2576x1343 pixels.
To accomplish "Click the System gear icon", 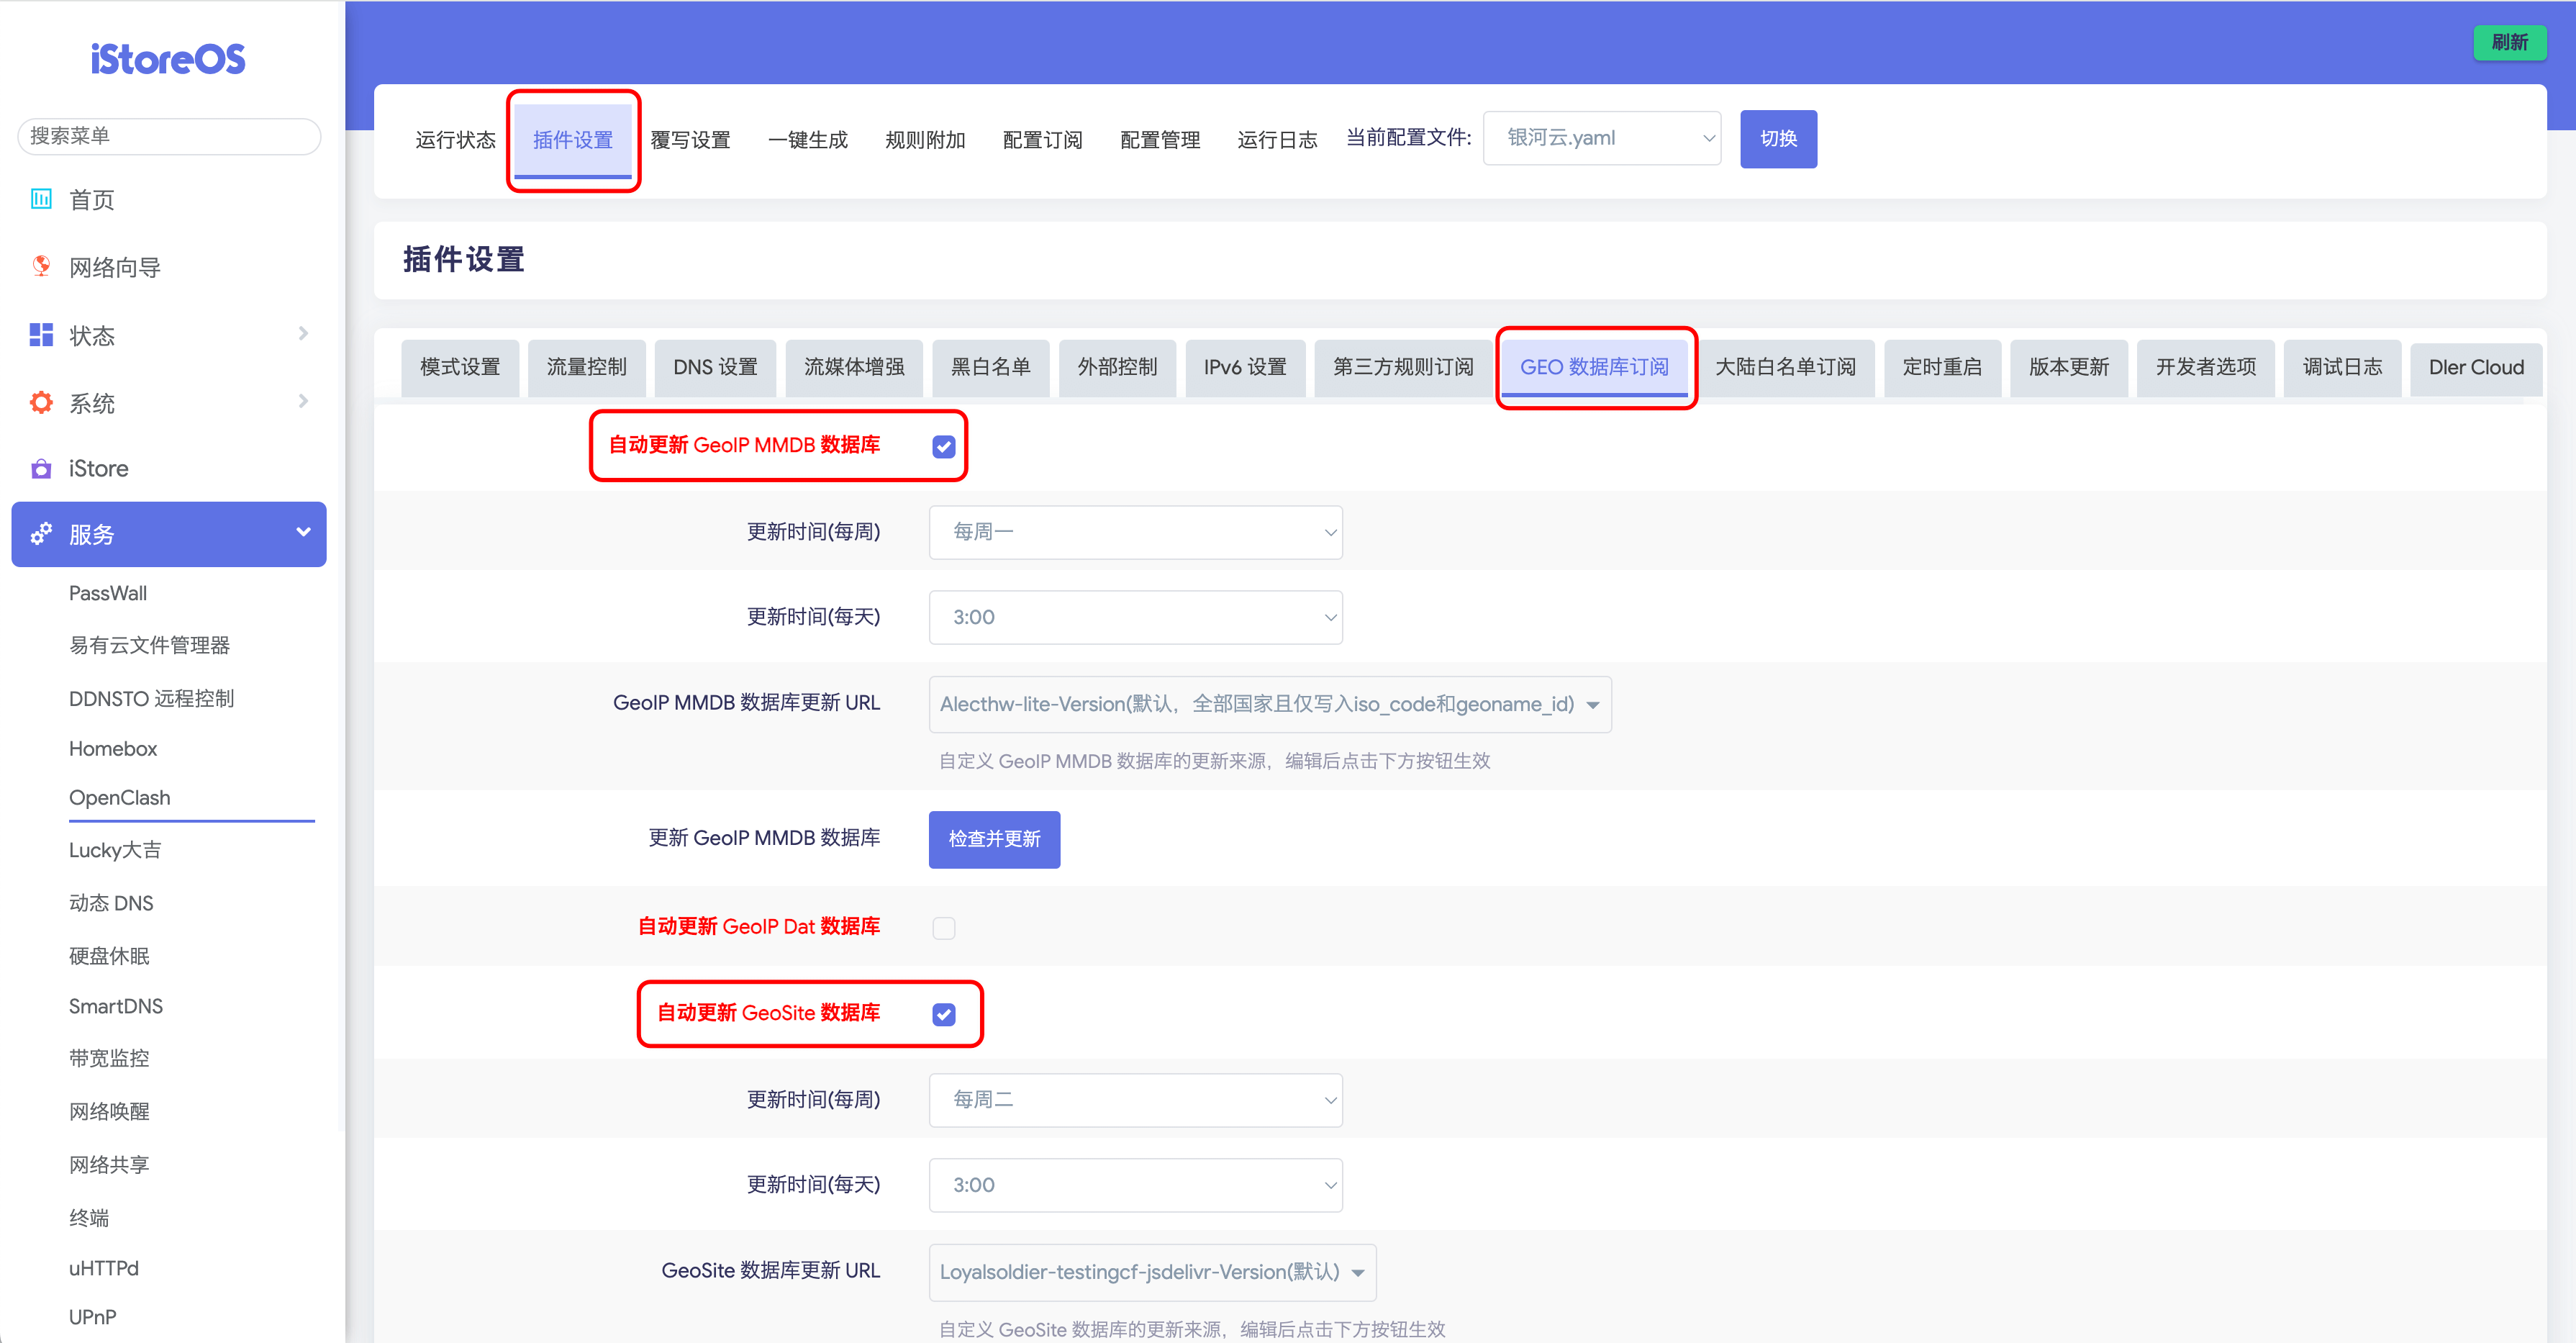I will [x=41, y=402].
